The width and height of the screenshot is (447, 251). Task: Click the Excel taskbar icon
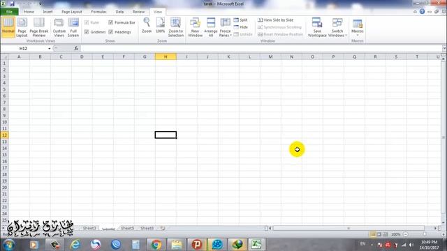(256, 245)
